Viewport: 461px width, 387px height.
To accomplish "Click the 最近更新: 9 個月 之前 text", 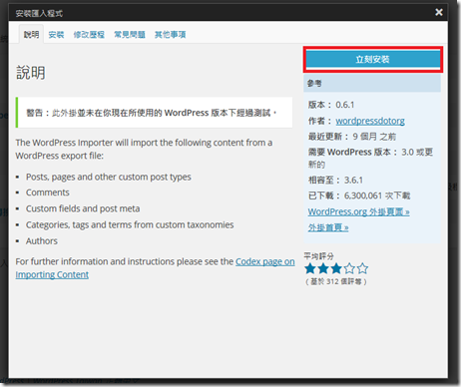I will [x=352, y=137].
